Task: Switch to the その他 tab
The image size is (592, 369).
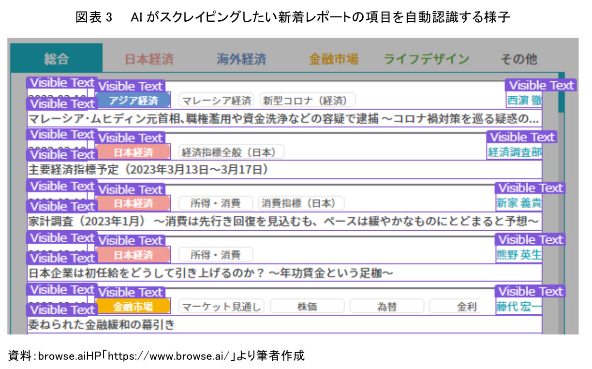Action: click(518, 59)
